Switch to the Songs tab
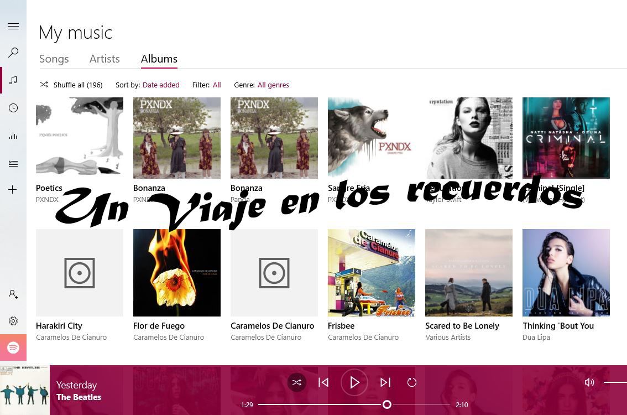The height and width of the screenshot is (415, 627). click(54, 59)
